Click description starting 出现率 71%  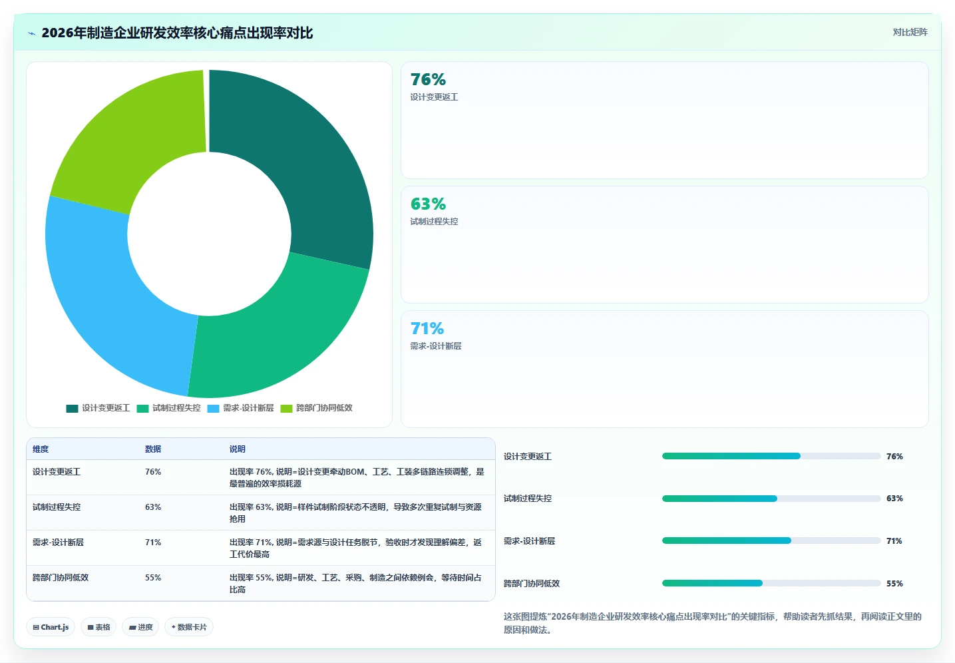(356, 549)
